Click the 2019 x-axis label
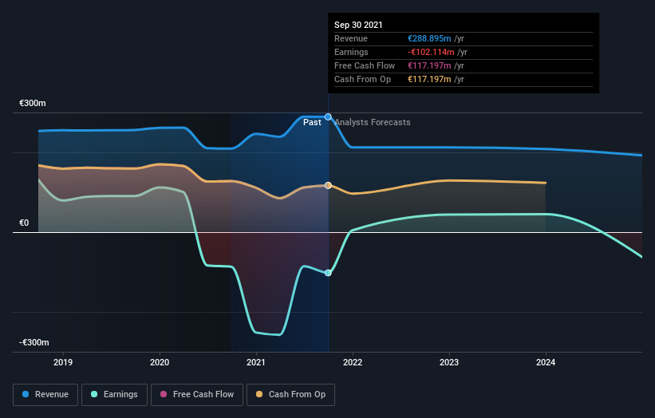655x418 pixels. 63,362
